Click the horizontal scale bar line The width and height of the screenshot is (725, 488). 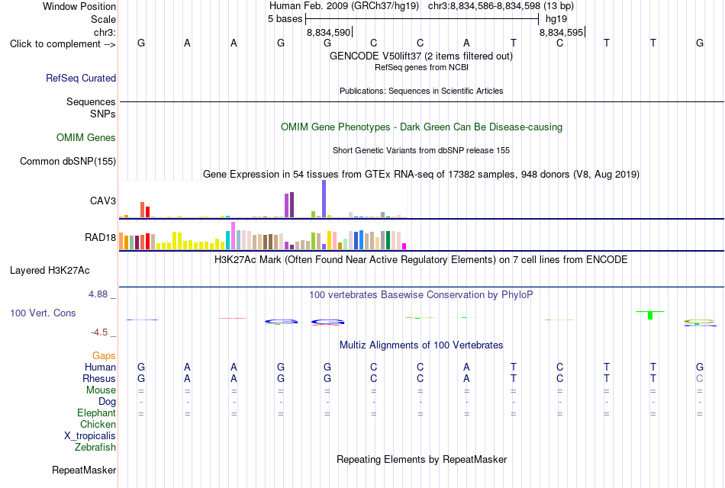422,19
